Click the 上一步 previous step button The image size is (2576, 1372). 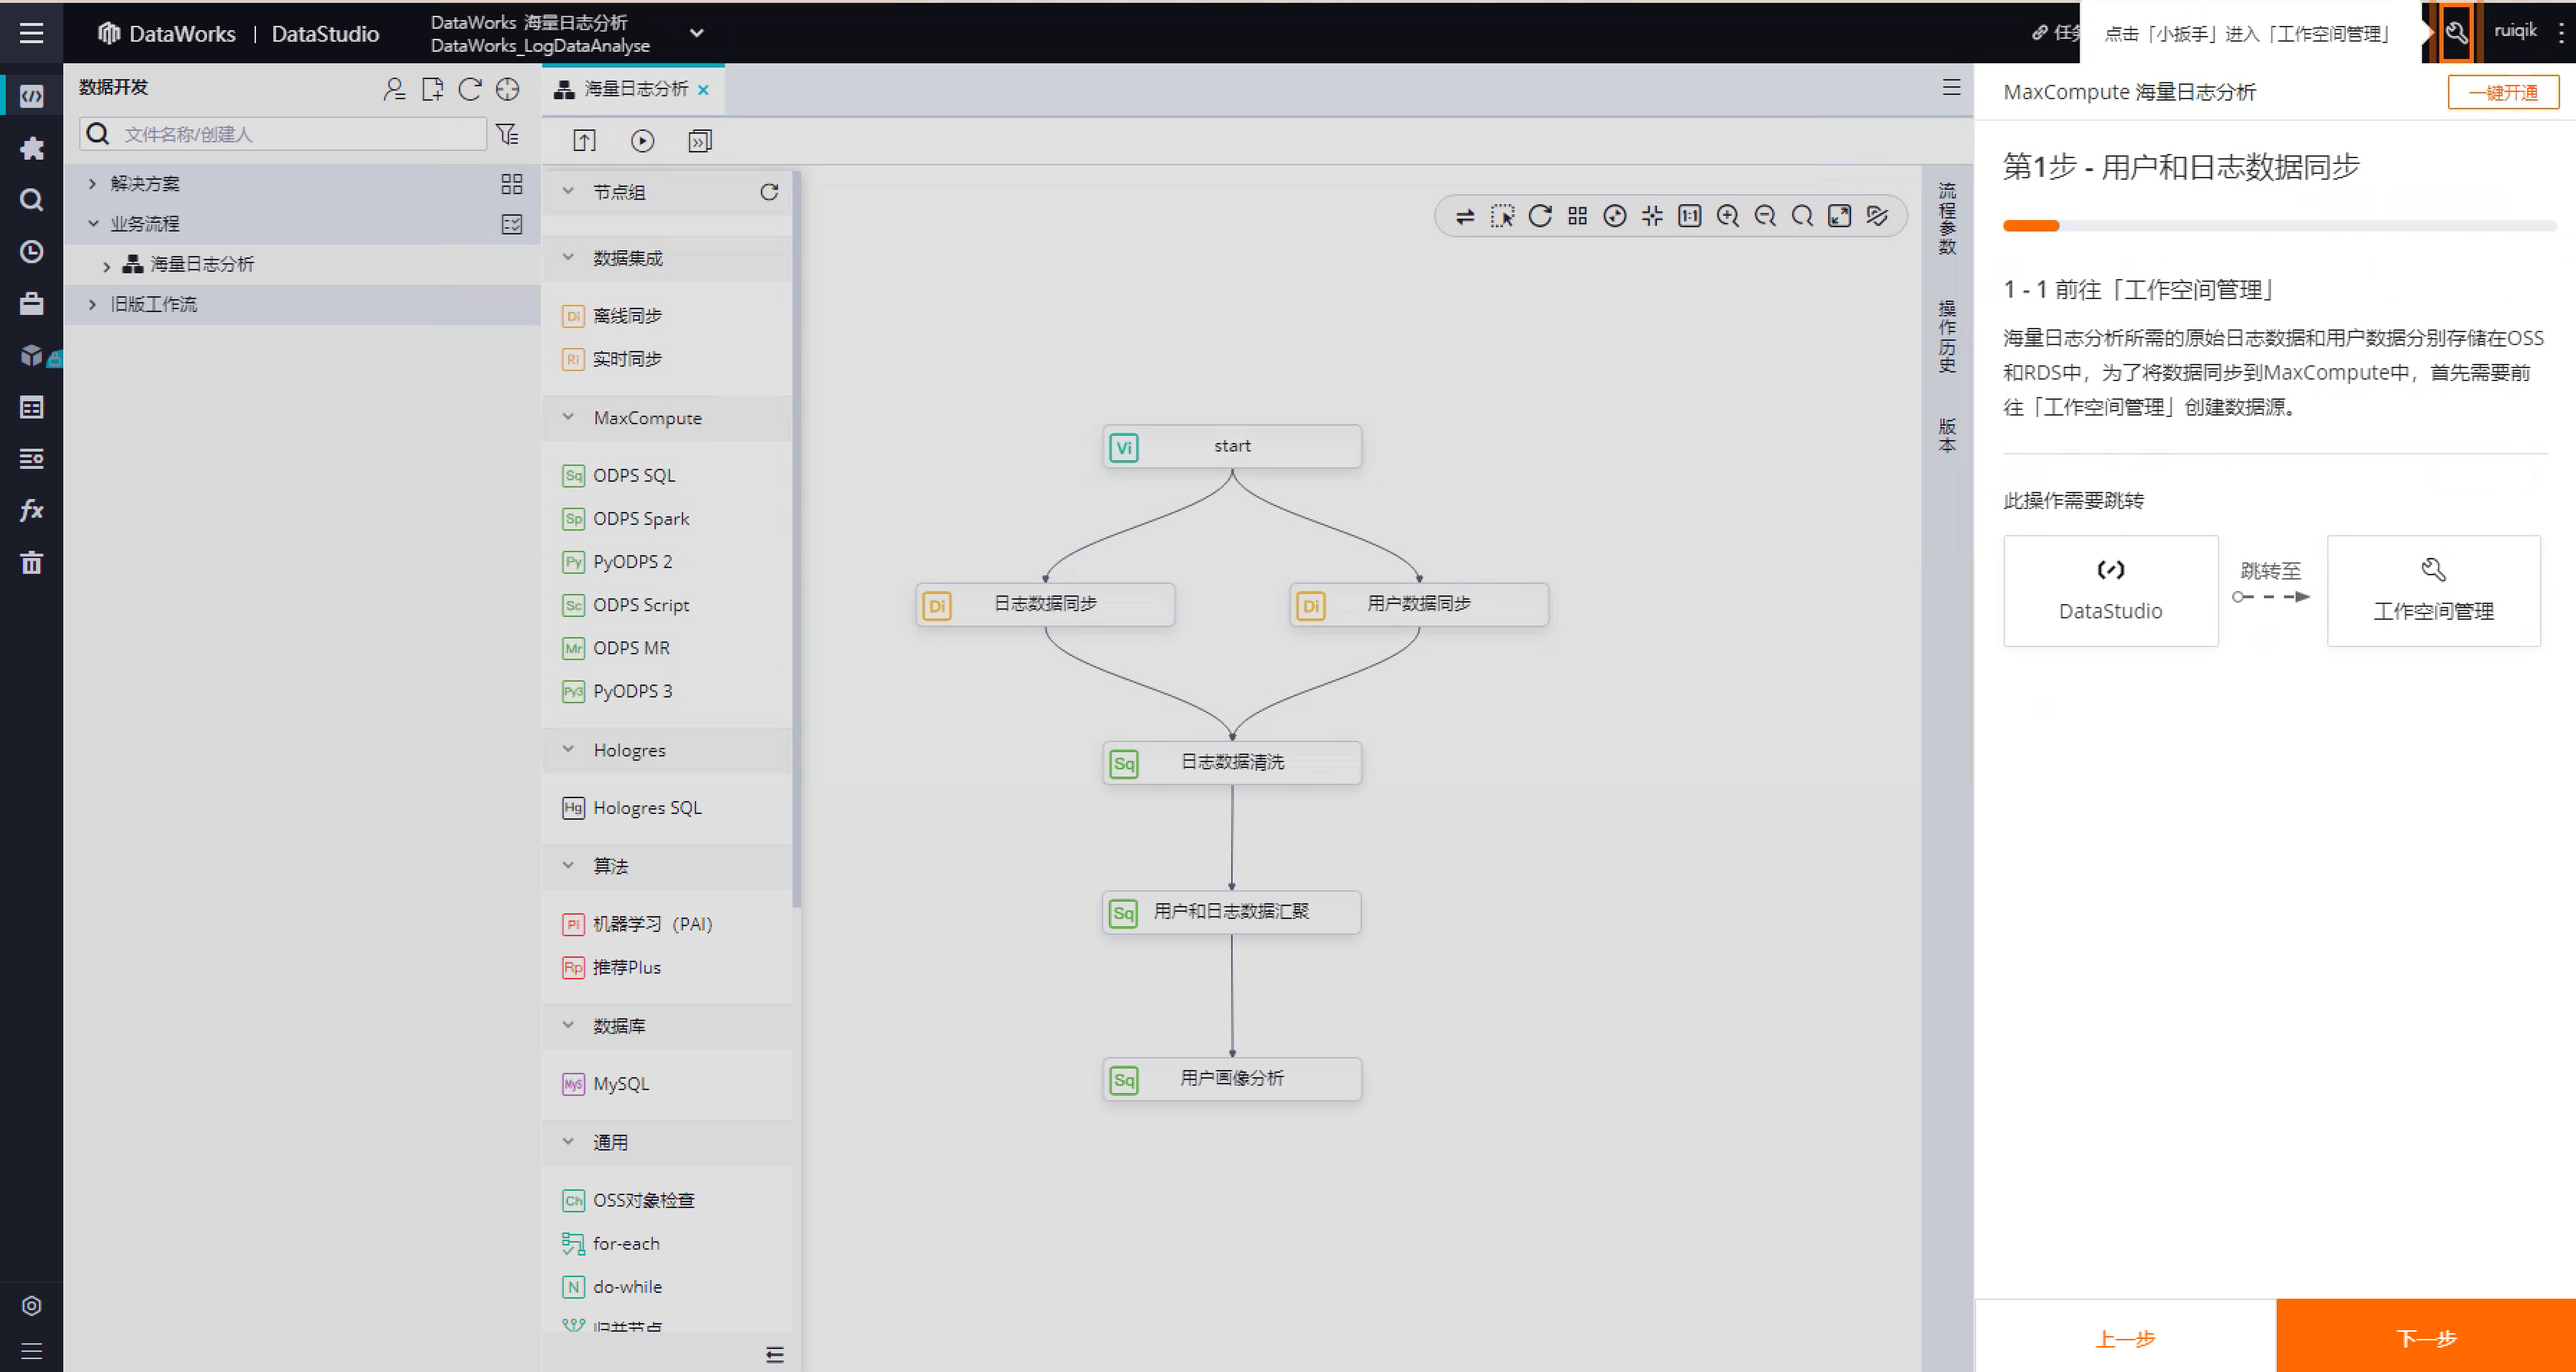(x=2125, y=1337)
